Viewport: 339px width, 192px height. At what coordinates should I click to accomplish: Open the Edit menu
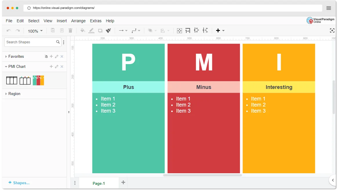(x=20, y=21)
